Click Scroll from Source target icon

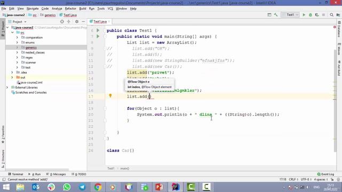click(62, 21)
